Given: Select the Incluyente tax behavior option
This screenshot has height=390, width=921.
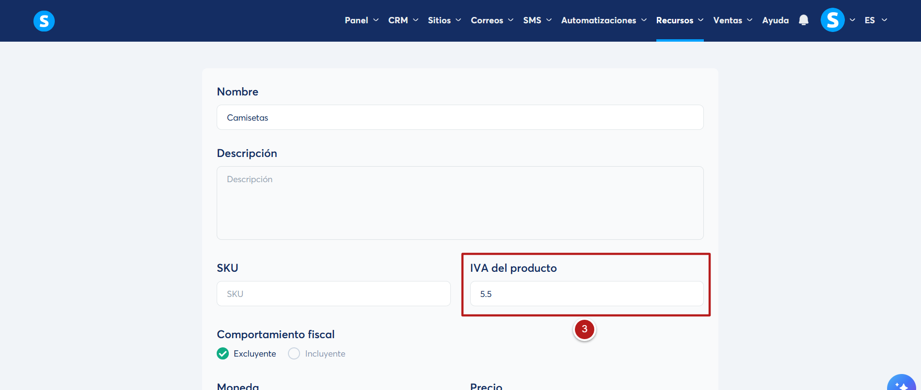Looking at the screenshot, I should click(x=317, y=354).
